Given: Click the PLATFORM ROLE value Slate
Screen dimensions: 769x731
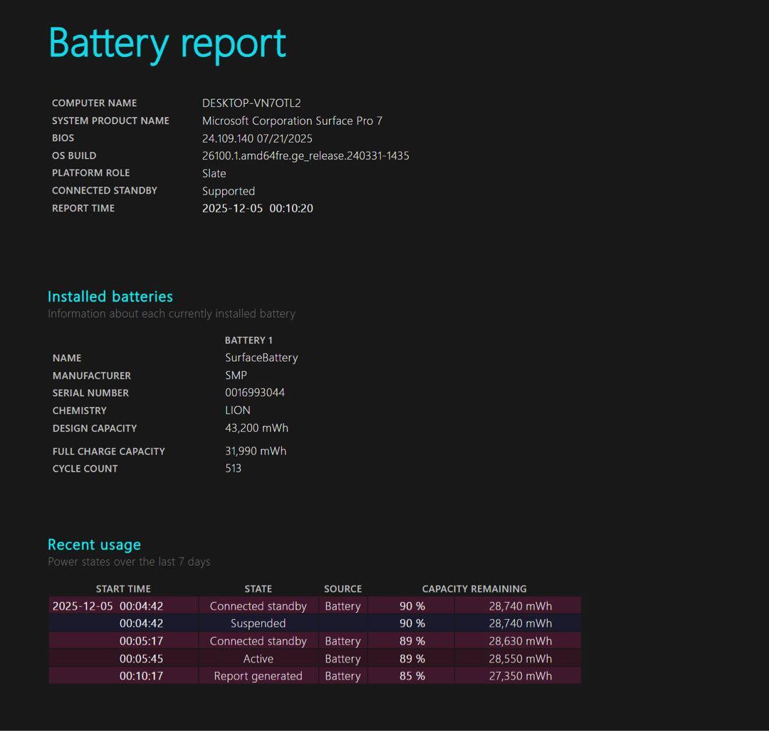Looking at the screenshot, I should pyautogui.click(x=214, y=173).
